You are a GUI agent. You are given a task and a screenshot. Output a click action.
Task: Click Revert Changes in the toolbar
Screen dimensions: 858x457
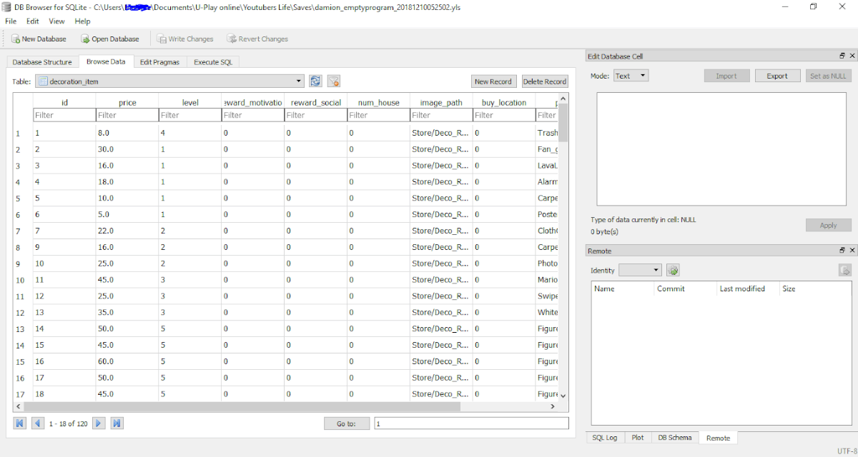[257, 39]
